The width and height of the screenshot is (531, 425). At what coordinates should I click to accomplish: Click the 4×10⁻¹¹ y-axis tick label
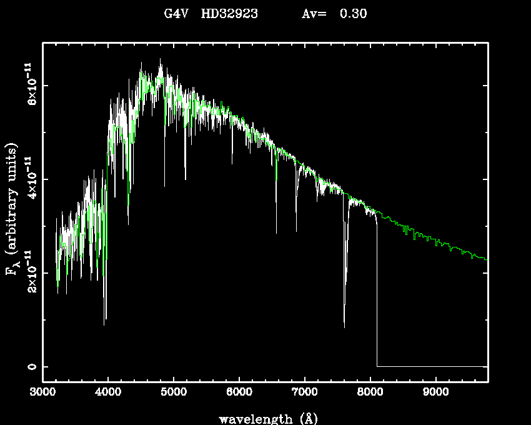(x=30, y=179)
